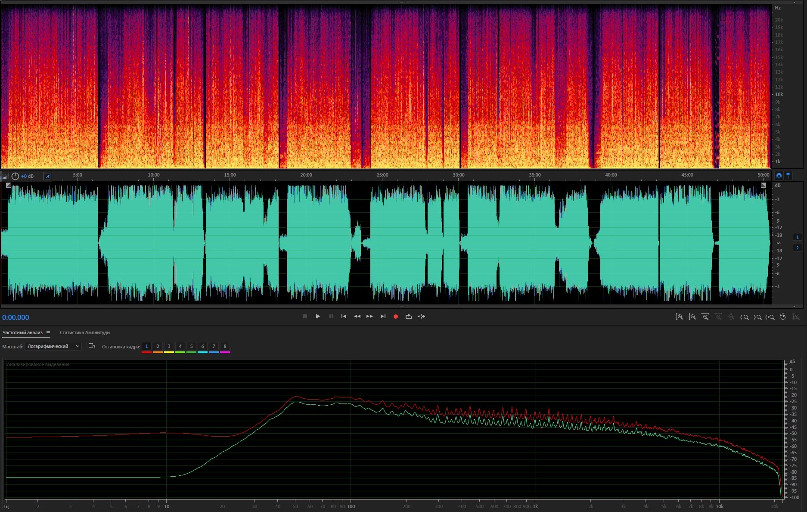Screen dimensions: 807x512
Task: Click hold frame button 8
Action: (225, 346)
